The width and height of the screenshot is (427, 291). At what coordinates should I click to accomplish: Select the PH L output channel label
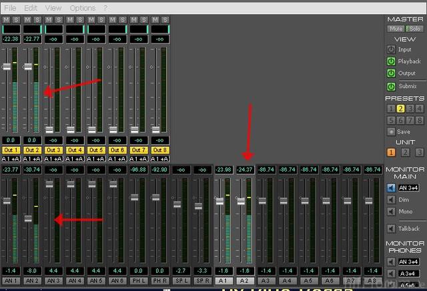(139, 280)
